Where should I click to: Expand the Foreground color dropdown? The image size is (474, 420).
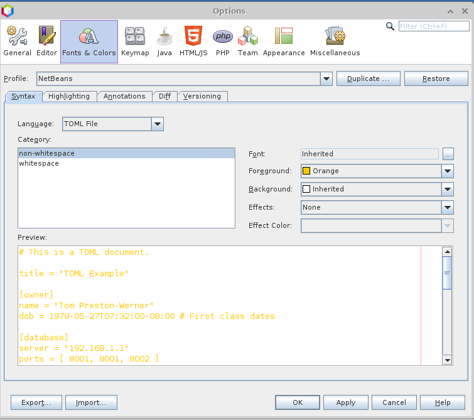[x=447, y=171]
